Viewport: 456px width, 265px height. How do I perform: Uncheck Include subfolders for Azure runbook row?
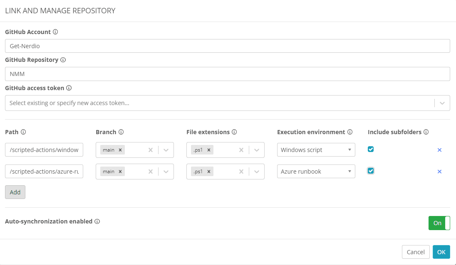coord(371,171)
